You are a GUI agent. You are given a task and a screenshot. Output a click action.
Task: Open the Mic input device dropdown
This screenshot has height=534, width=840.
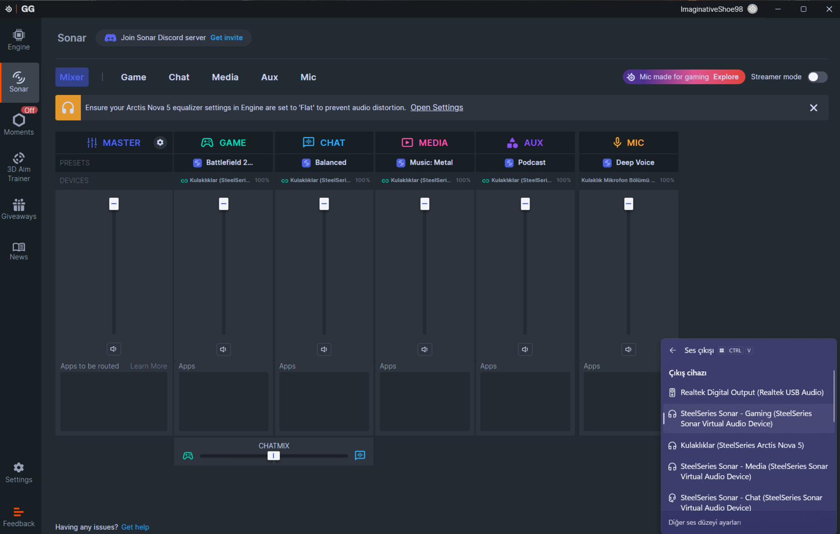(x=628, y=180)
